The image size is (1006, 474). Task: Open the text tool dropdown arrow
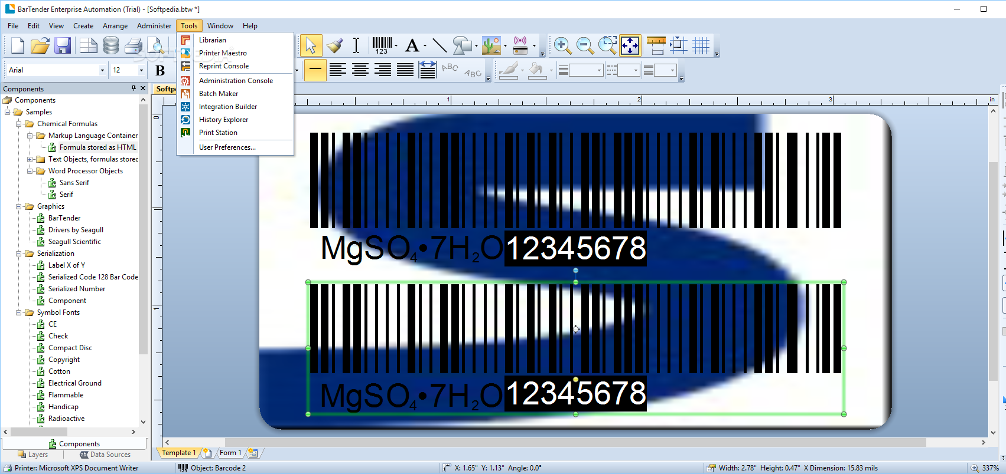(x=425, y=46)
